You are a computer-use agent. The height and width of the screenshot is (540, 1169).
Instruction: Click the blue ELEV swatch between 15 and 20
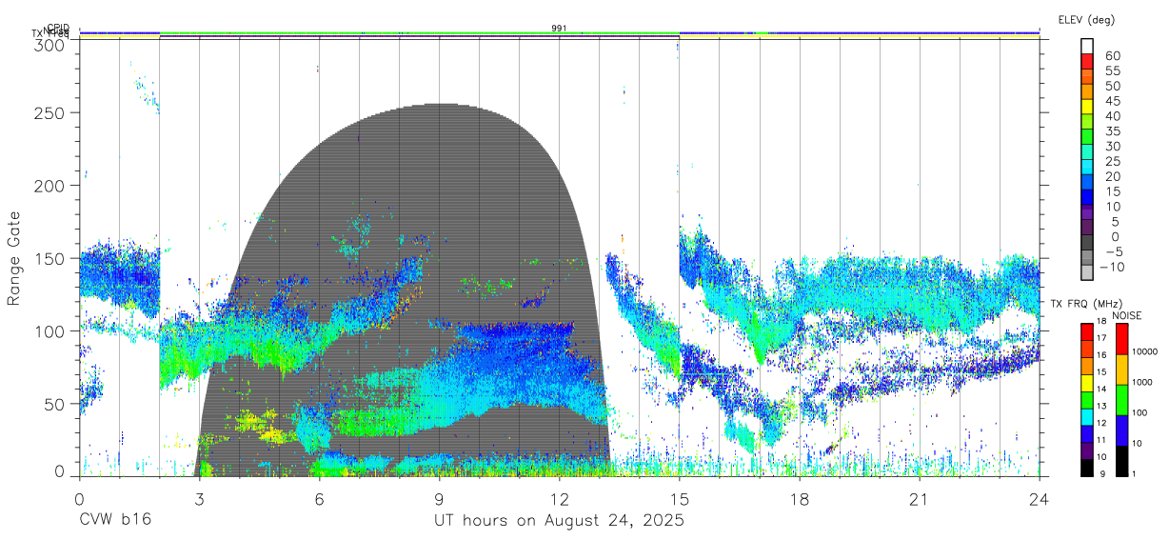pos(1087,183)
